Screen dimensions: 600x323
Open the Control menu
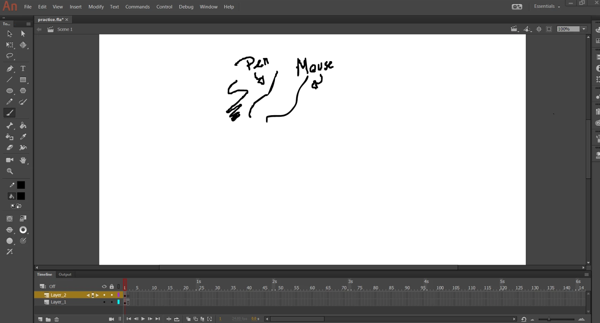[164, 7]
